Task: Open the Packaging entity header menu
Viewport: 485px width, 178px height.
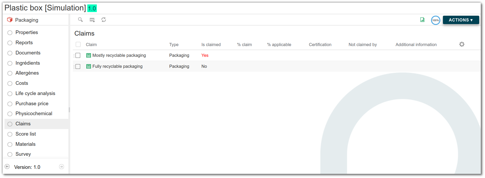Action: 23,20
